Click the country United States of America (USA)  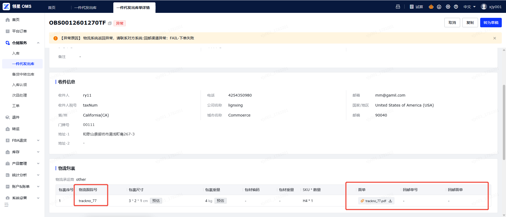[405, 105]
